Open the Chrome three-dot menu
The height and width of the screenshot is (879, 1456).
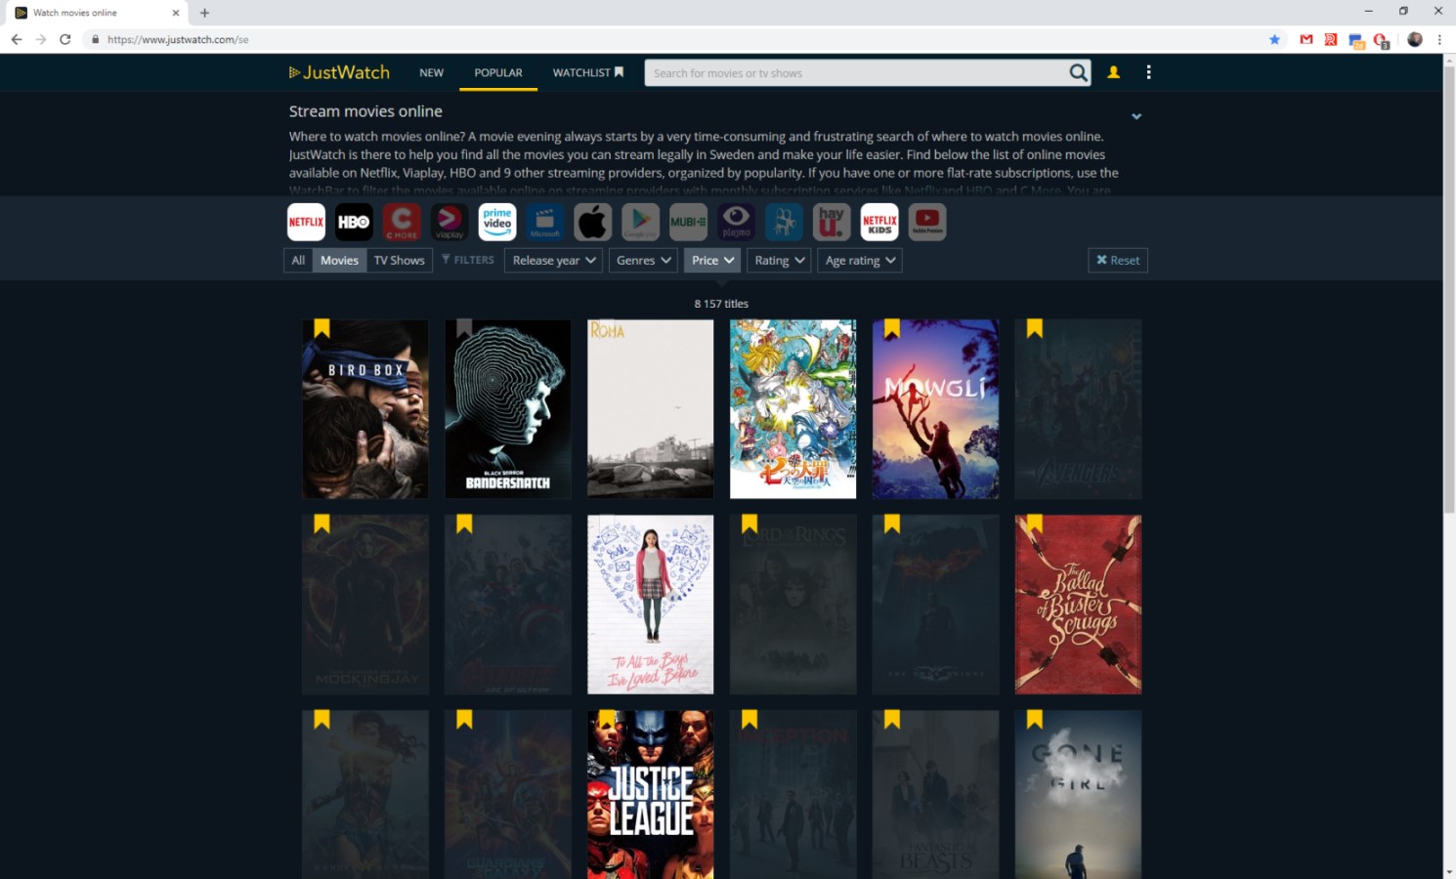1439,39
